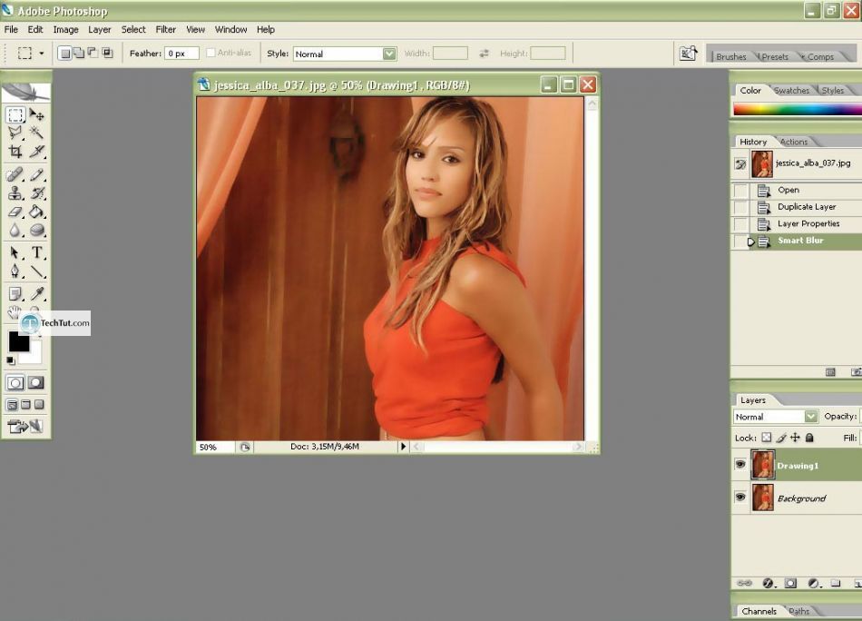This screenshot has height=621, width=862.
Task: Hide the Drawing1 layer
Action: [x=740, y=464]
